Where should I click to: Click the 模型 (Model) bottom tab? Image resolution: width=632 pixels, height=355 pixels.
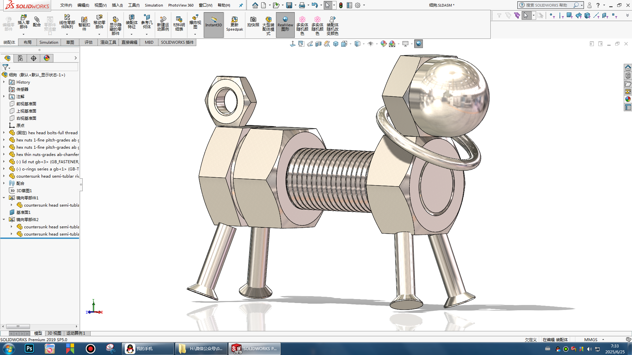click(x=38, y=333)
